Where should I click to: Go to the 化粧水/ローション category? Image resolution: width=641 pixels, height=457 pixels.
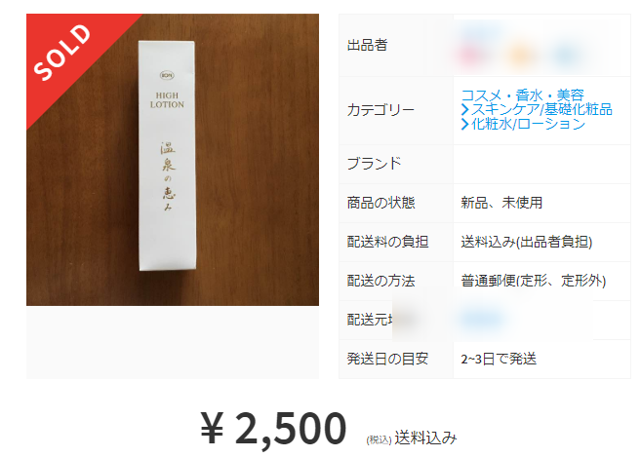click(528, 124)
